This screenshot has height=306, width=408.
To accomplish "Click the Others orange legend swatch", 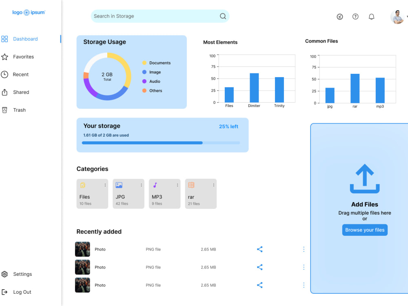I will pyautogui.click(x=144, y=91).
